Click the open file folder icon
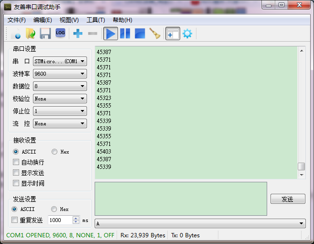314x244 pixels. (30, 33)
